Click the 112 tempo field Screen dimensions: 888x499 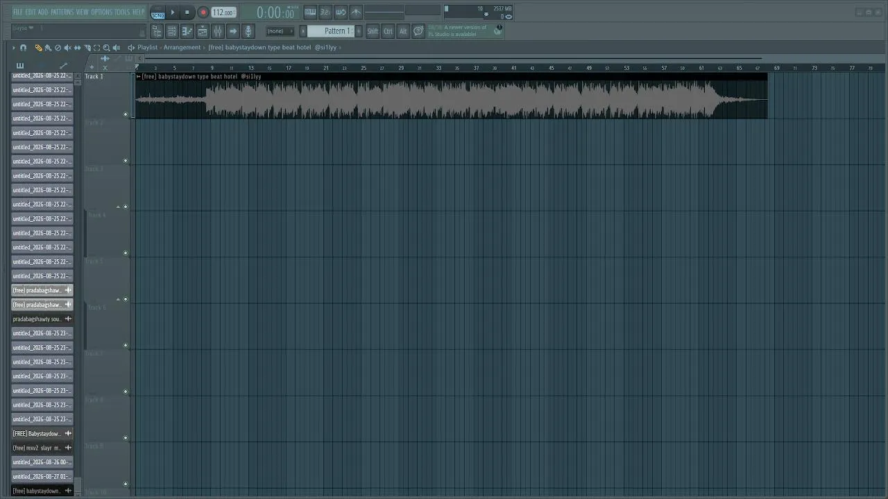click(223, 12)
